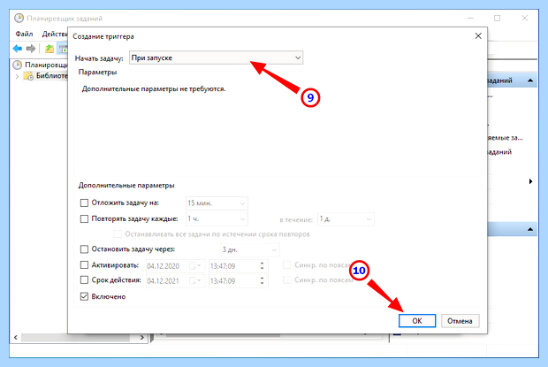Open the 15 мин. delay dropdown

click(x=217, y=203)
